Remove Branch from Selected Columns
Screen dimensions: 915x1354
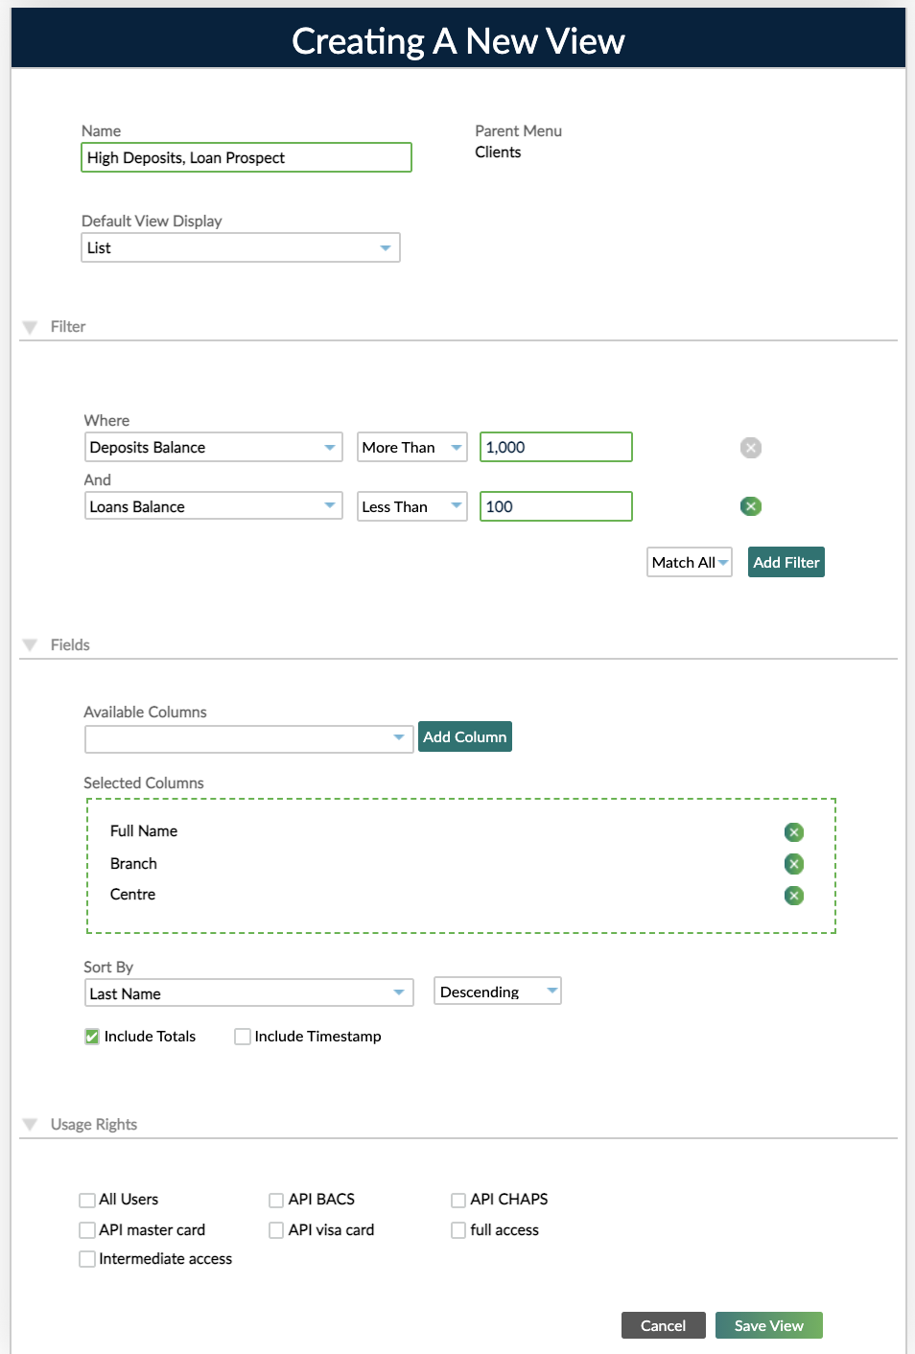pos(793,863)
